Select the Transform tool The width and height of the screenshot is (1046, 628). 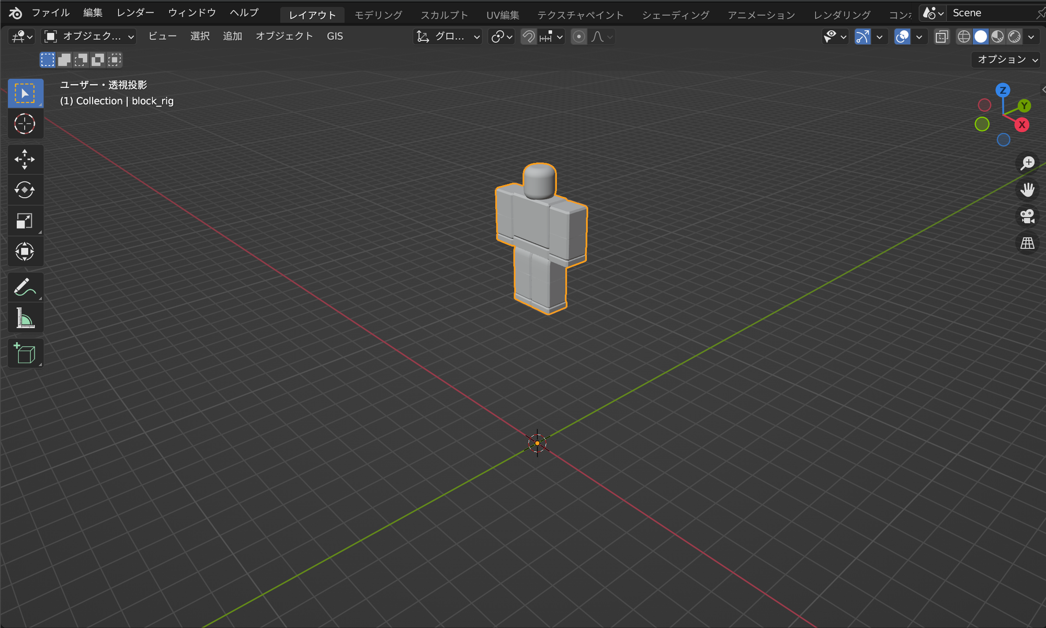pos(25,252)
